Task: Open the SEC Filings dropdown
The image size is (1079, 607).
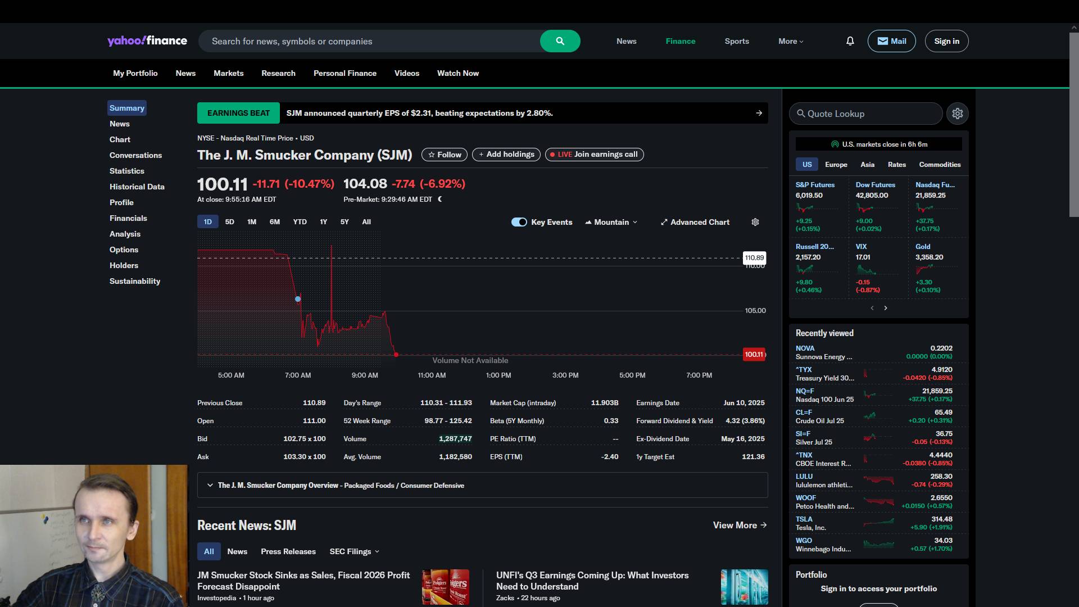Action: point(354,551)
